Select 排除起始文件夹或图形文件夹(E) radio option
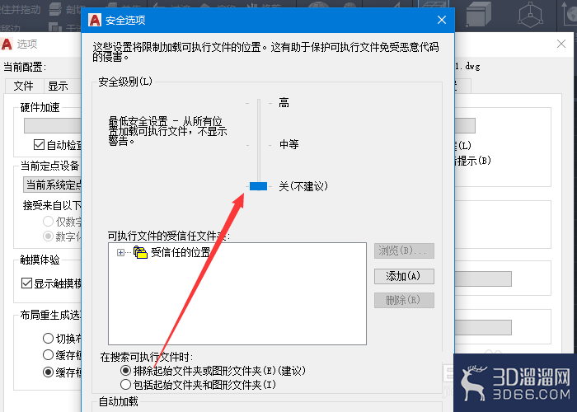This screenshot has height=412, width=577. (x=125, y=370)
